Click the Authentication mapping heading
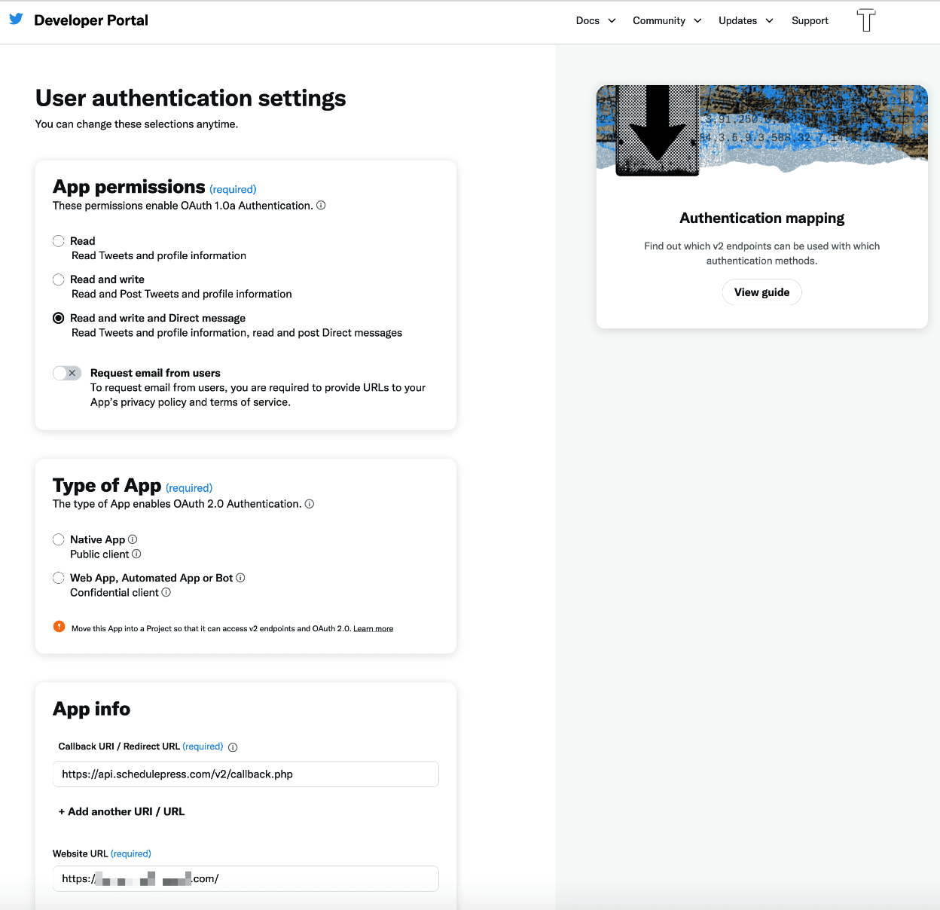Viewport: 940px width, 910px height. [x=761, y=218]
